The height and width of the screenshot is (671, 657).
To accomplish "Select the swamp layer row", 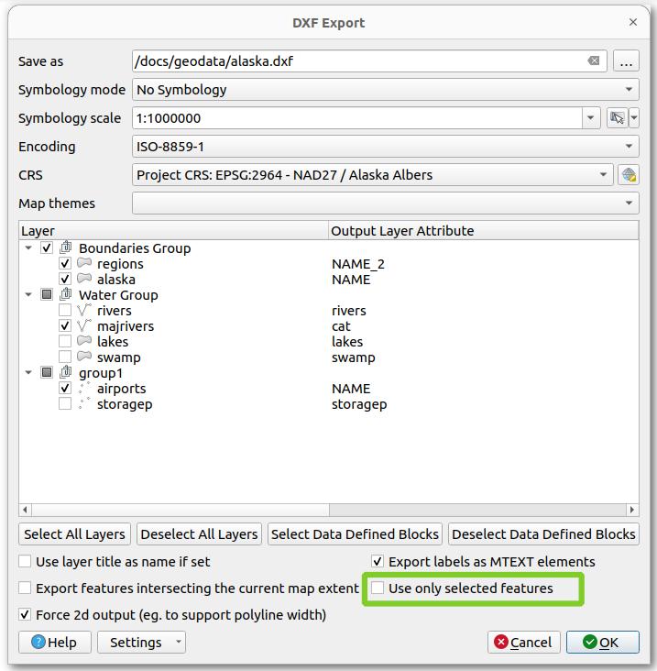I will point(119,357).
